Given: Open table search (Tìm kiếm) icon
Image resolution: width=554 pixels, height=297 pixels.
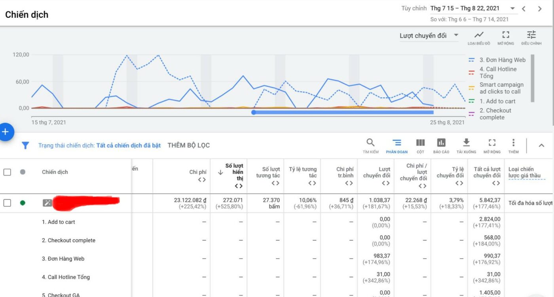Looking at the screenshot, I should [370, 142].
